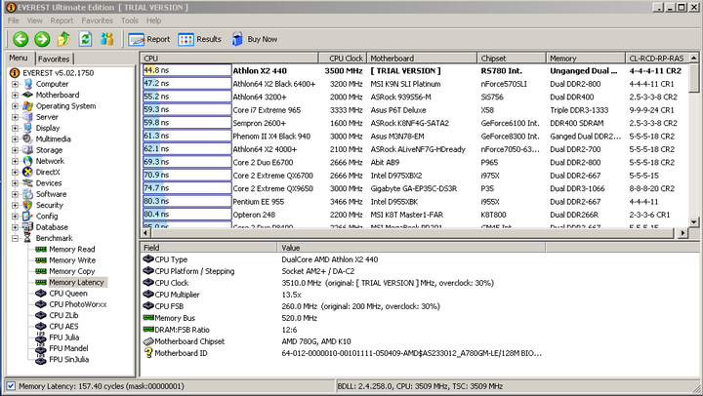Select the CPU Queen benchmark
Viewport: 703px width, 396px height.
(x=67, y=293)
